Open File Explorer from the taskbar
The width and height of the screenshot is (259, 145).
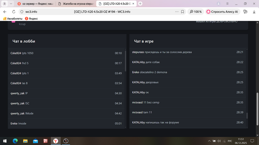pyautogui.click(x=25, y=141)
